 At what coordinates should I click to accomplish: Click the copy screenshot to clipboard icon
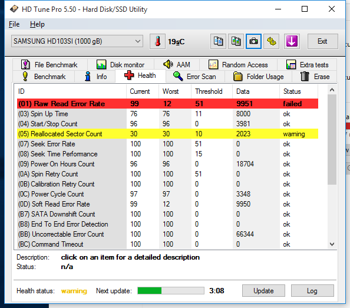tap(236, 41)
